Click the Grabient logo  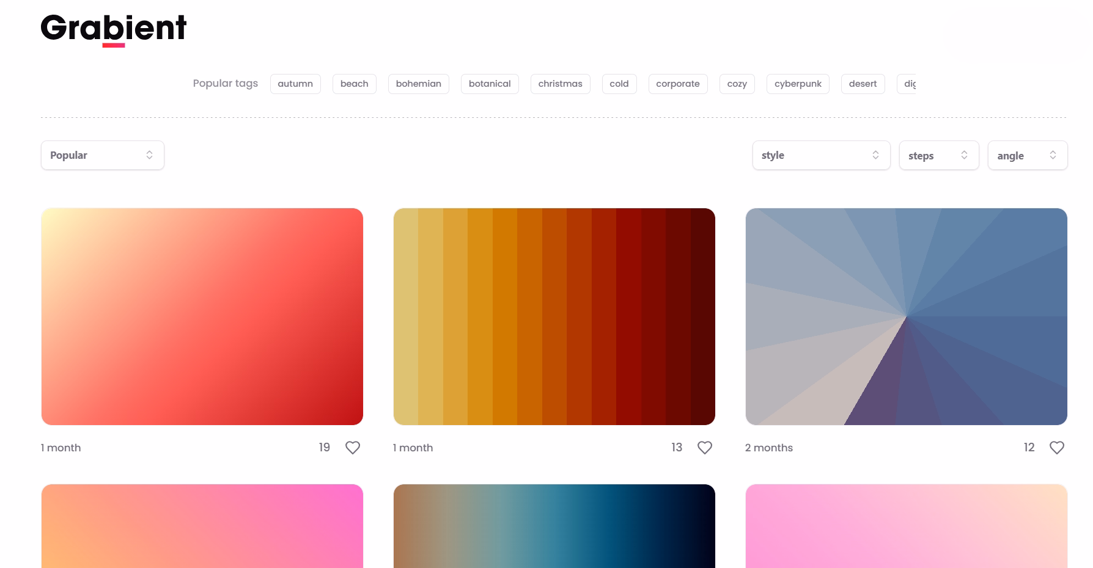(x=113, y=27)
